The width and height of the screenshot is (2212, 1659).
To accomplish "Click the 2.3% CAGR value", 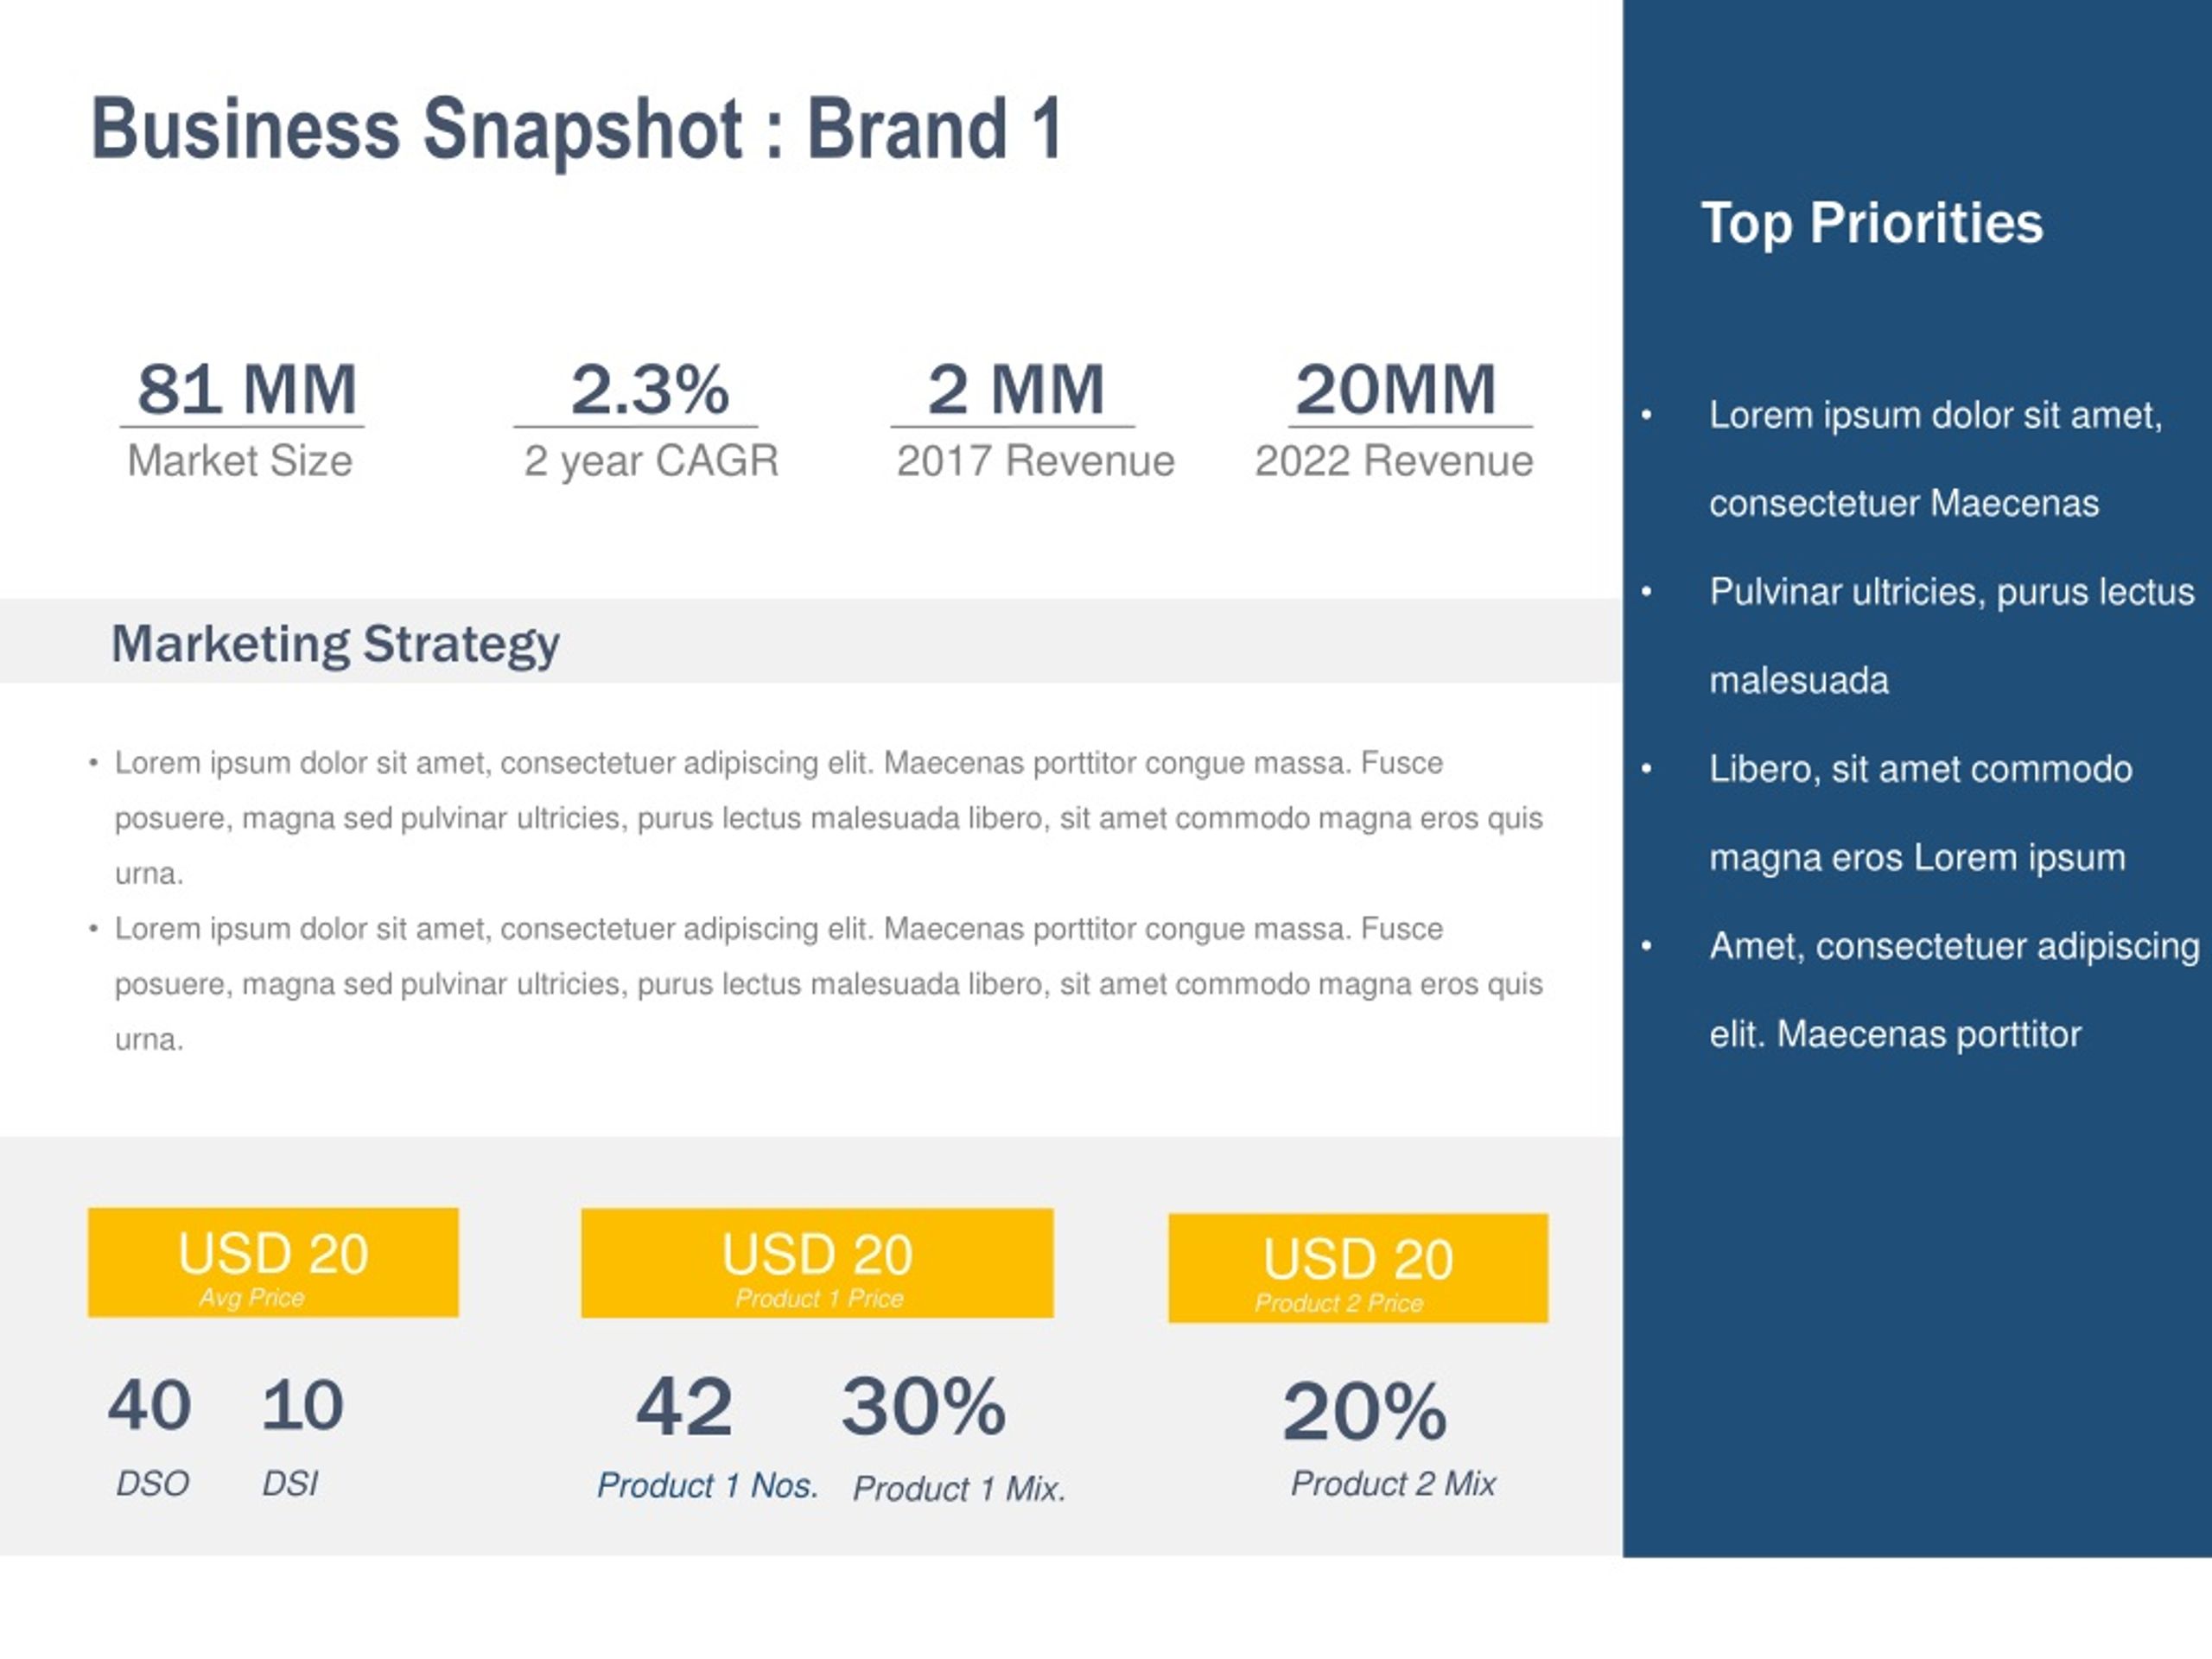I will point(649,389).
